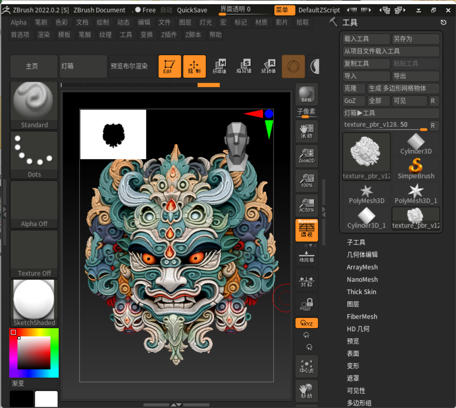Select the Cylinder3D_1 tool
456x408 pixels.
point(366,219)
